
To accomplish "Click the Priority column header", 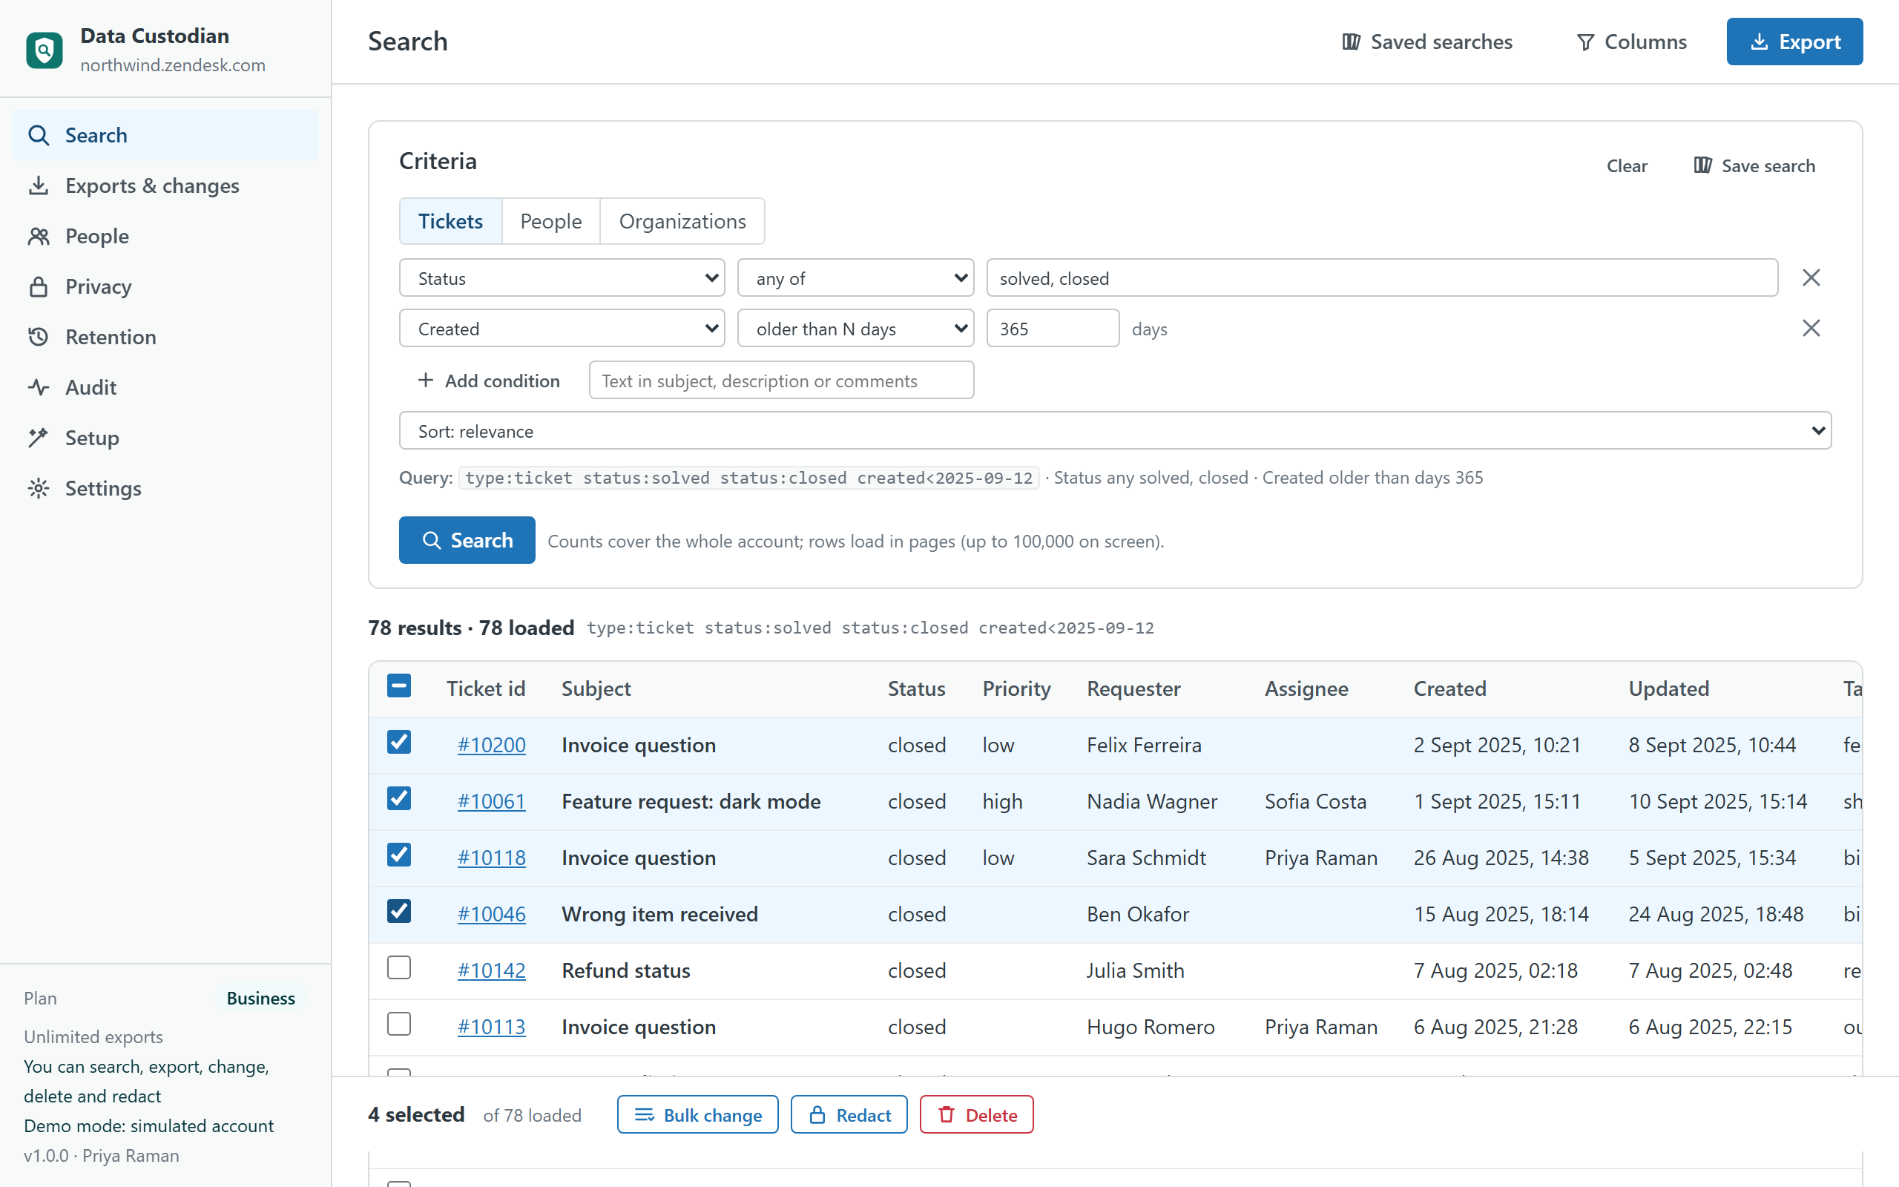I will pyautogui.click(x=1016, y=688).
